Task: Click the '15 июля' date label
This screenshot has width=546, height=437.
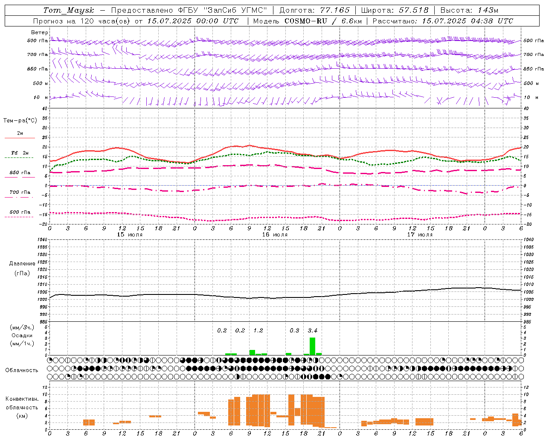Action: coord(130,234)
